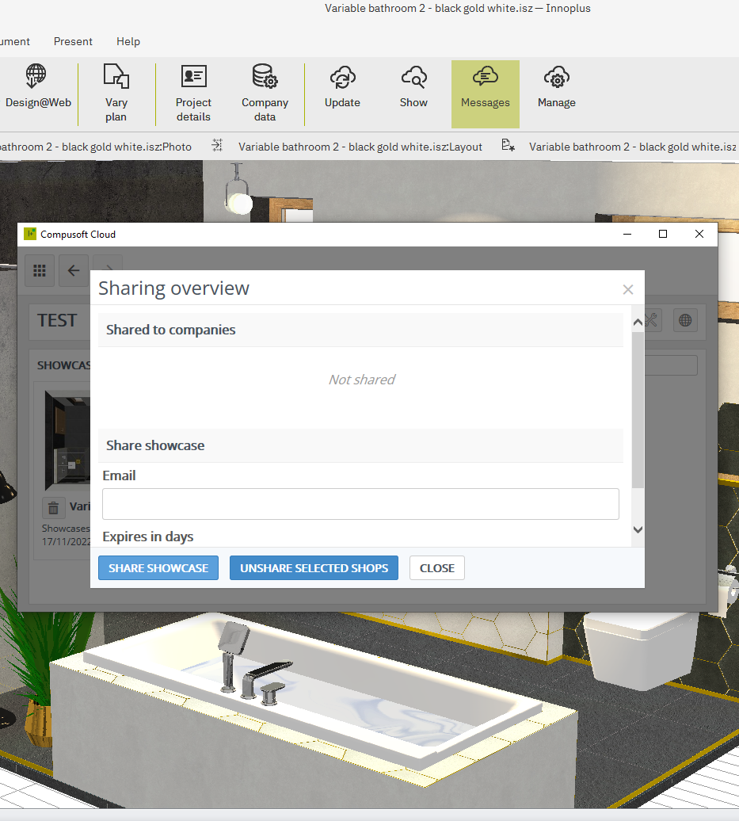Click the Share Showcase button
Screen dimensions: 739x821
coord(158,568)
